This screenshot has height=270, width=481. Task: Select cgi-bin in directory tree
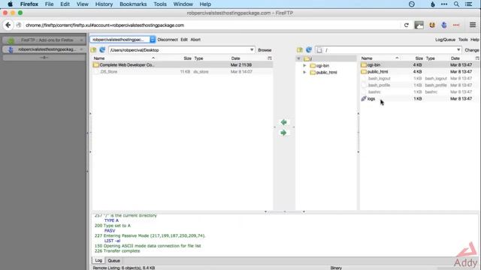coord(322,66)
